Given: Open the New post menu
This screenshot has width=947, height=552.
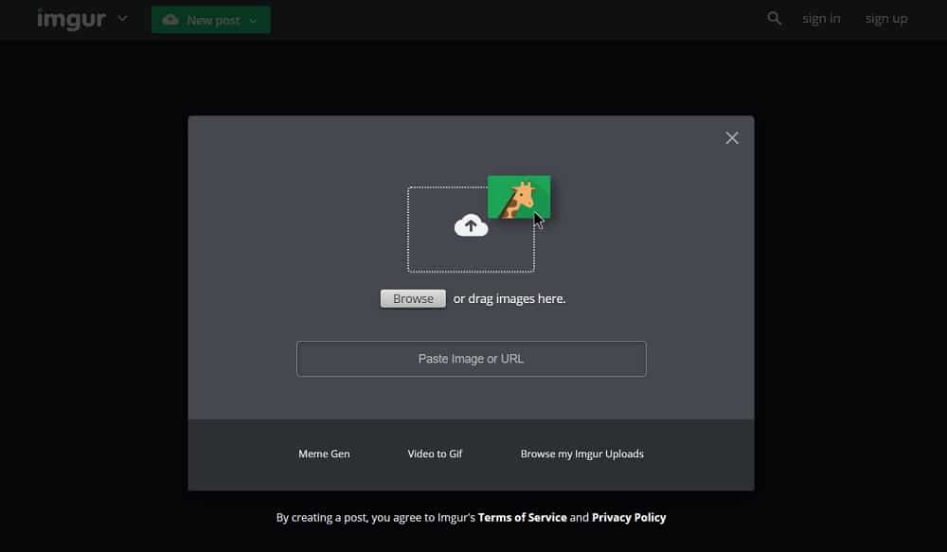Looking at the screenshot, I should [x=210, y=19].
